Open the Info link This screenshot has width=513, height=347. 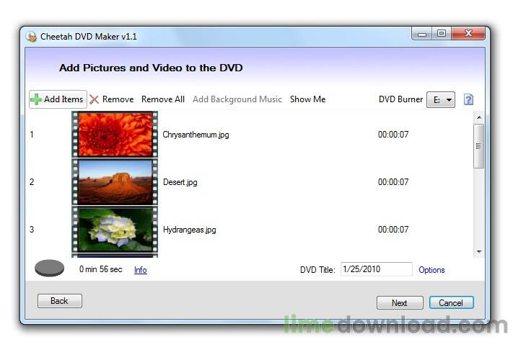click(x=141, y=270)
